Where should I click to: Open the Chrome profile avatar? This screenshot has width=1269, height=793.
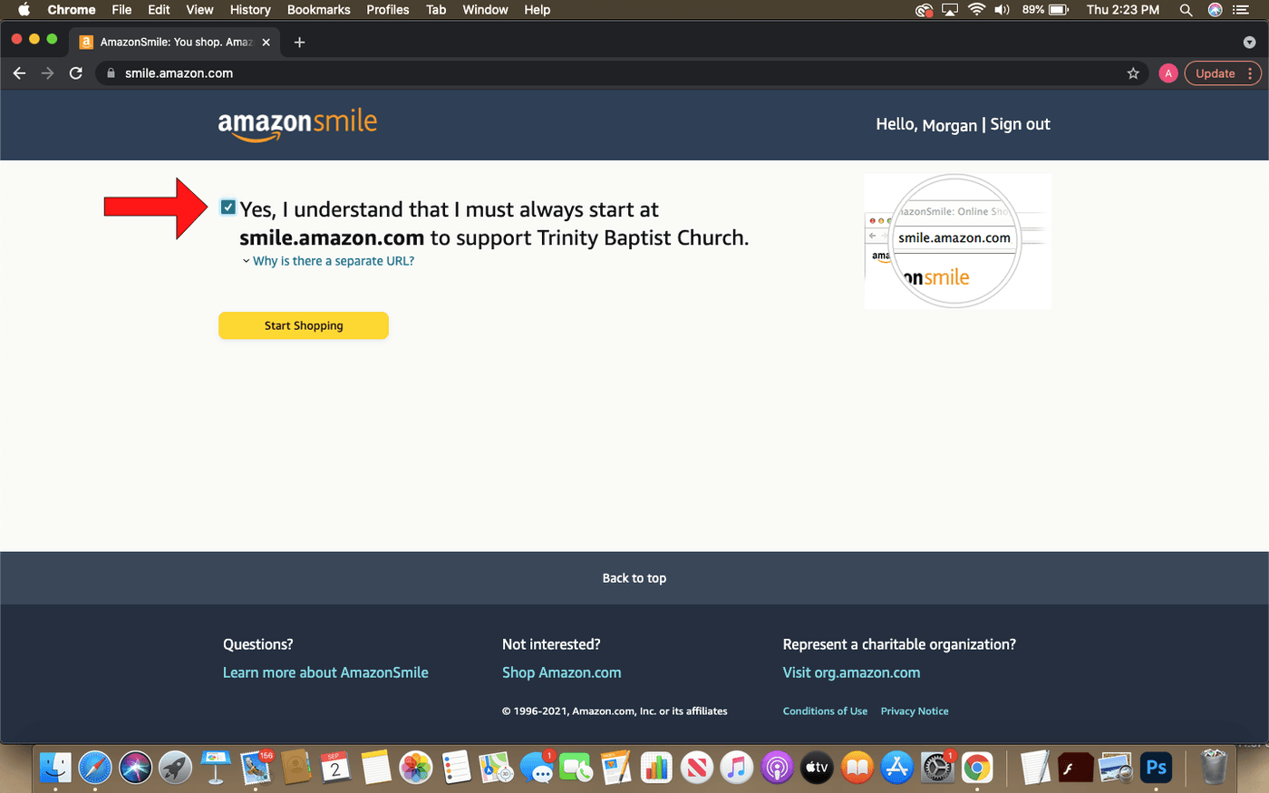pyautogui.click(x=1168, y=73)
